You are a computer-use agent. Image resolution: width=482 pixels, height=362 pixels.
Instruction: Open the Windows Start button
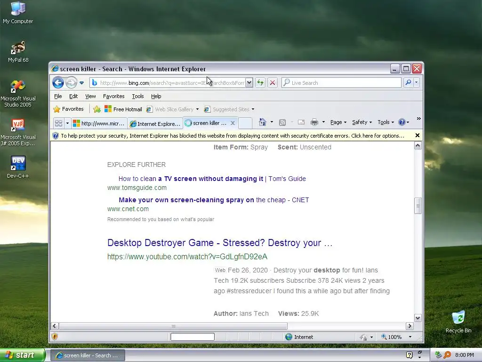pyautogui.click(x=23, y=355)
